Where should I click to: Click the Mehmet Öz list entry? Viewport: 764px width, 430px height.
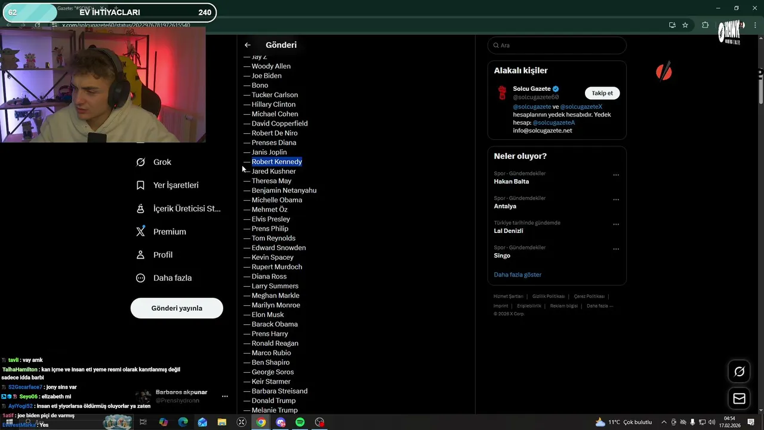pos(270,210)
